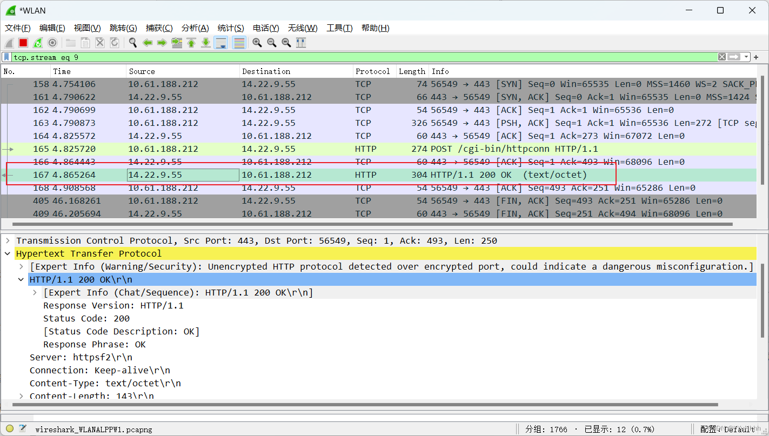The width and height of the screenshot is (769, 436).
Task: Click go to specified packet icon
Action: tap(177, 43)
